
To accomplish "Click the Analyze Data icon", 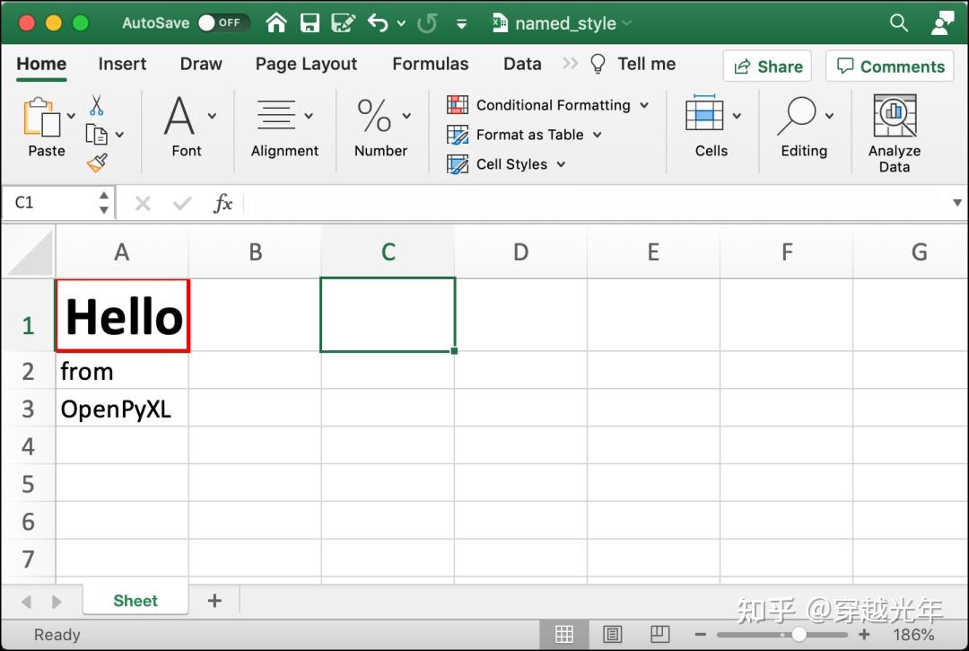I will point(894,117).
